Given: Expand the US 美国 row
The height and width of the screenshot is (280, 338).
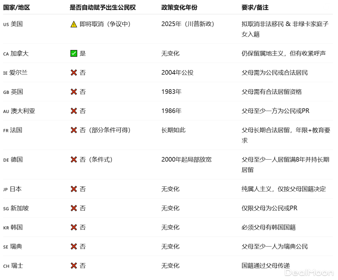Looking at the screenshot, I should pos(13,24).
